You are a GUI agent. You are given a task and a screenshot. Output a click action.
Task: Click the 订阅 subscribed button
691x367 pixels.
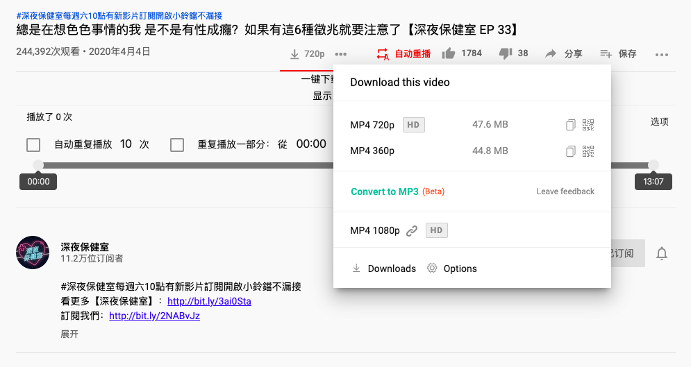click(x=628, y=253)
